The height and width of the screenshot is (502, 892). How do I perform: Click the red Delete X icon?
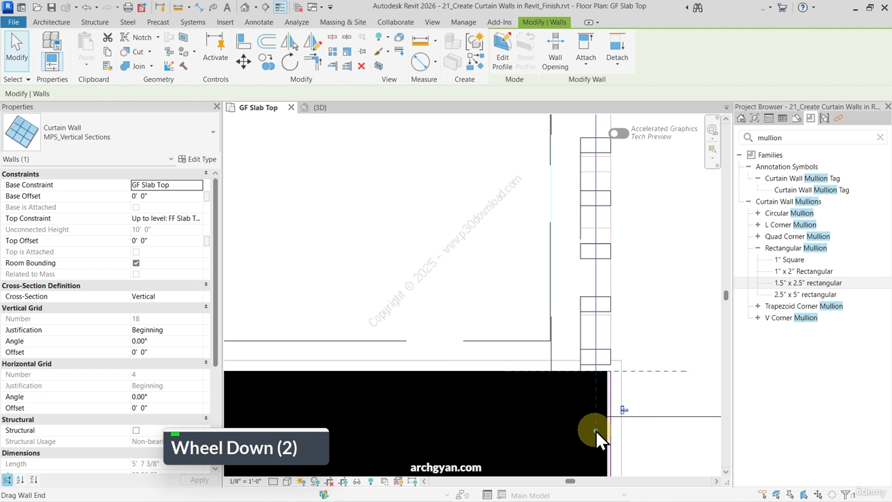tap(361, 66)
